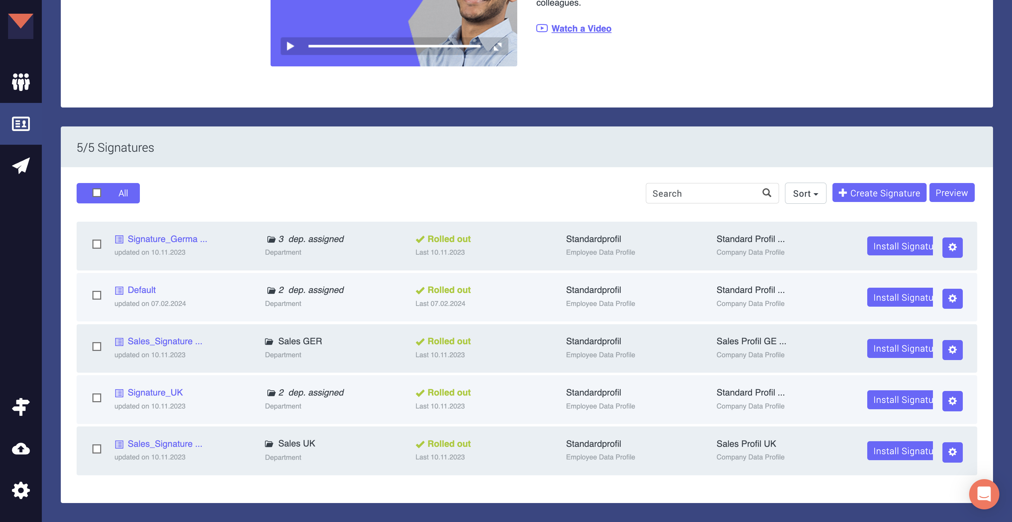Viewport: 1012px width, 522px height.
Task: Tick checkbox for Signature_Germa row
Action: pos(97,244)
